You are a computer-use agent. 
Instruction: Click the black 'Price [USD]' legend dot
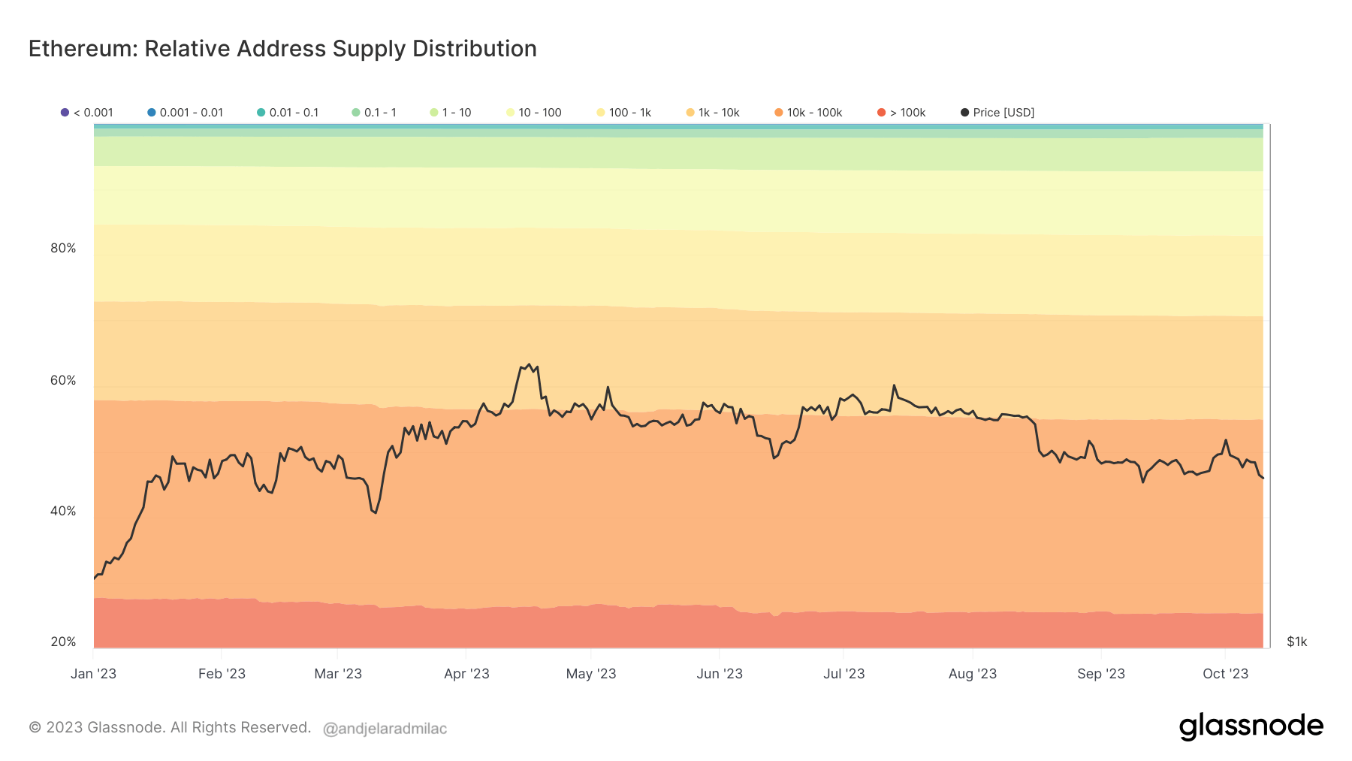965,113
